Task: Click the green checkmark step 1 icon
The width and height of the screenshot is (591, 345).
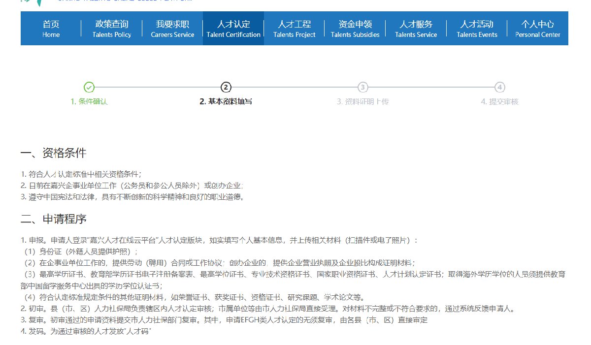Action: [x=89, y=88]
